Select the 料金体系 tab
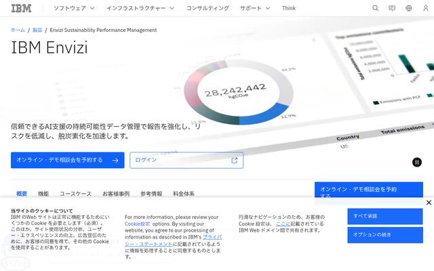 pos(184,194)
